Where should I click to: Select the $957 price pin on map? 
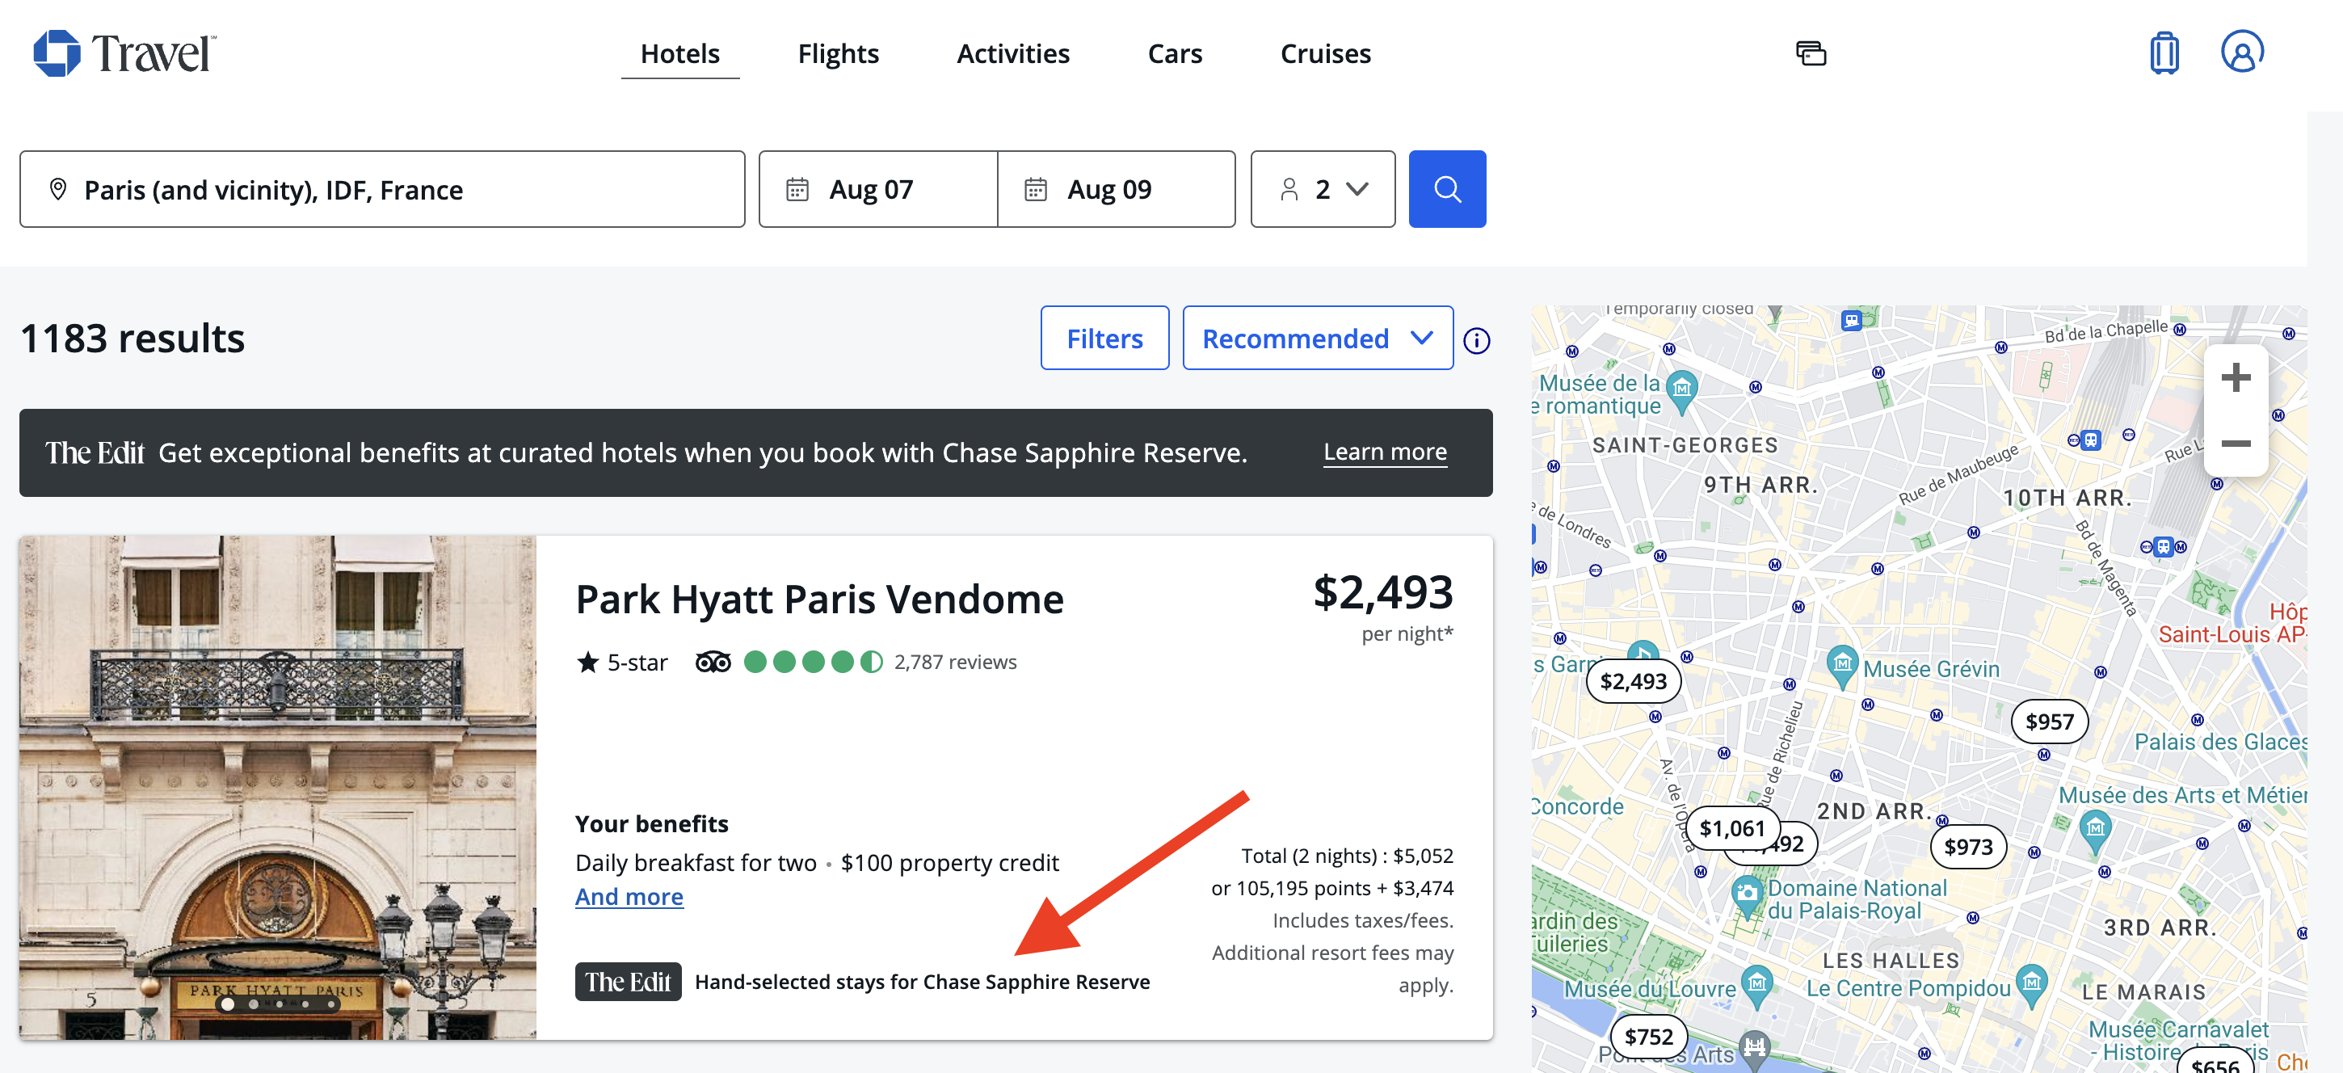(x=2048, y=721)
